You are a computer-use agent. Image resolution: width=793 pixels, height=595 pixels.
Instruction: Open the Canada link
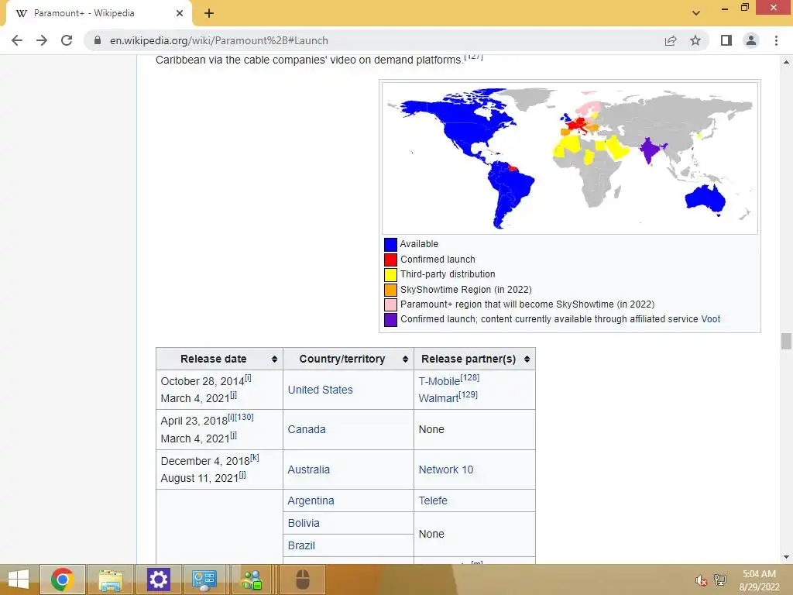[307, 429]
